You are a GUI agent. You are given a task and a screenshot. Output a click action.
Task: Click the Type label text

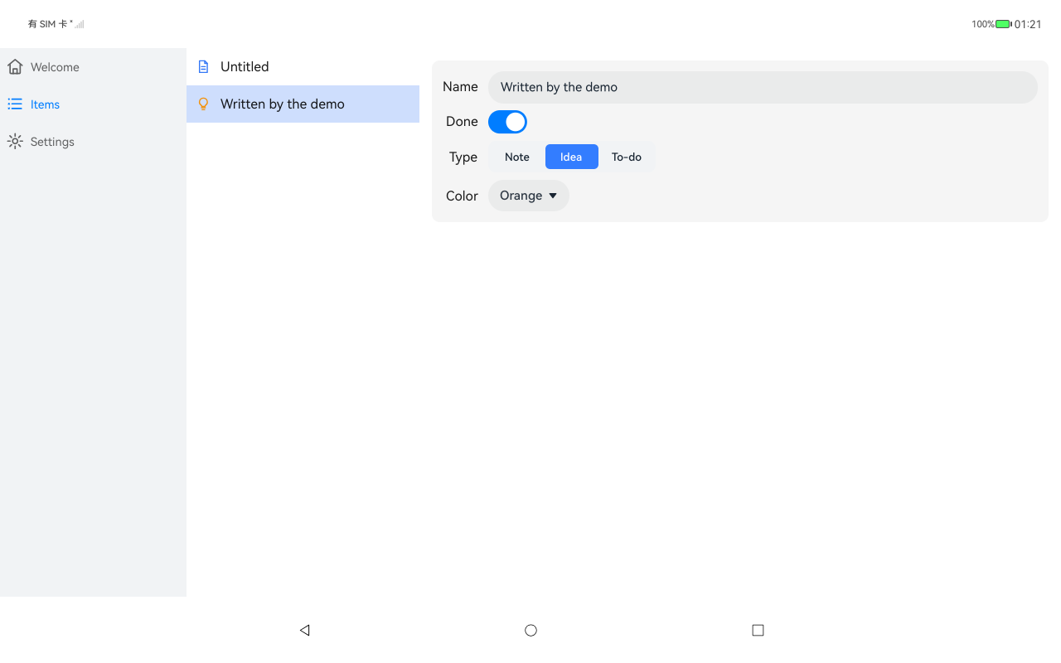point(463,157)
